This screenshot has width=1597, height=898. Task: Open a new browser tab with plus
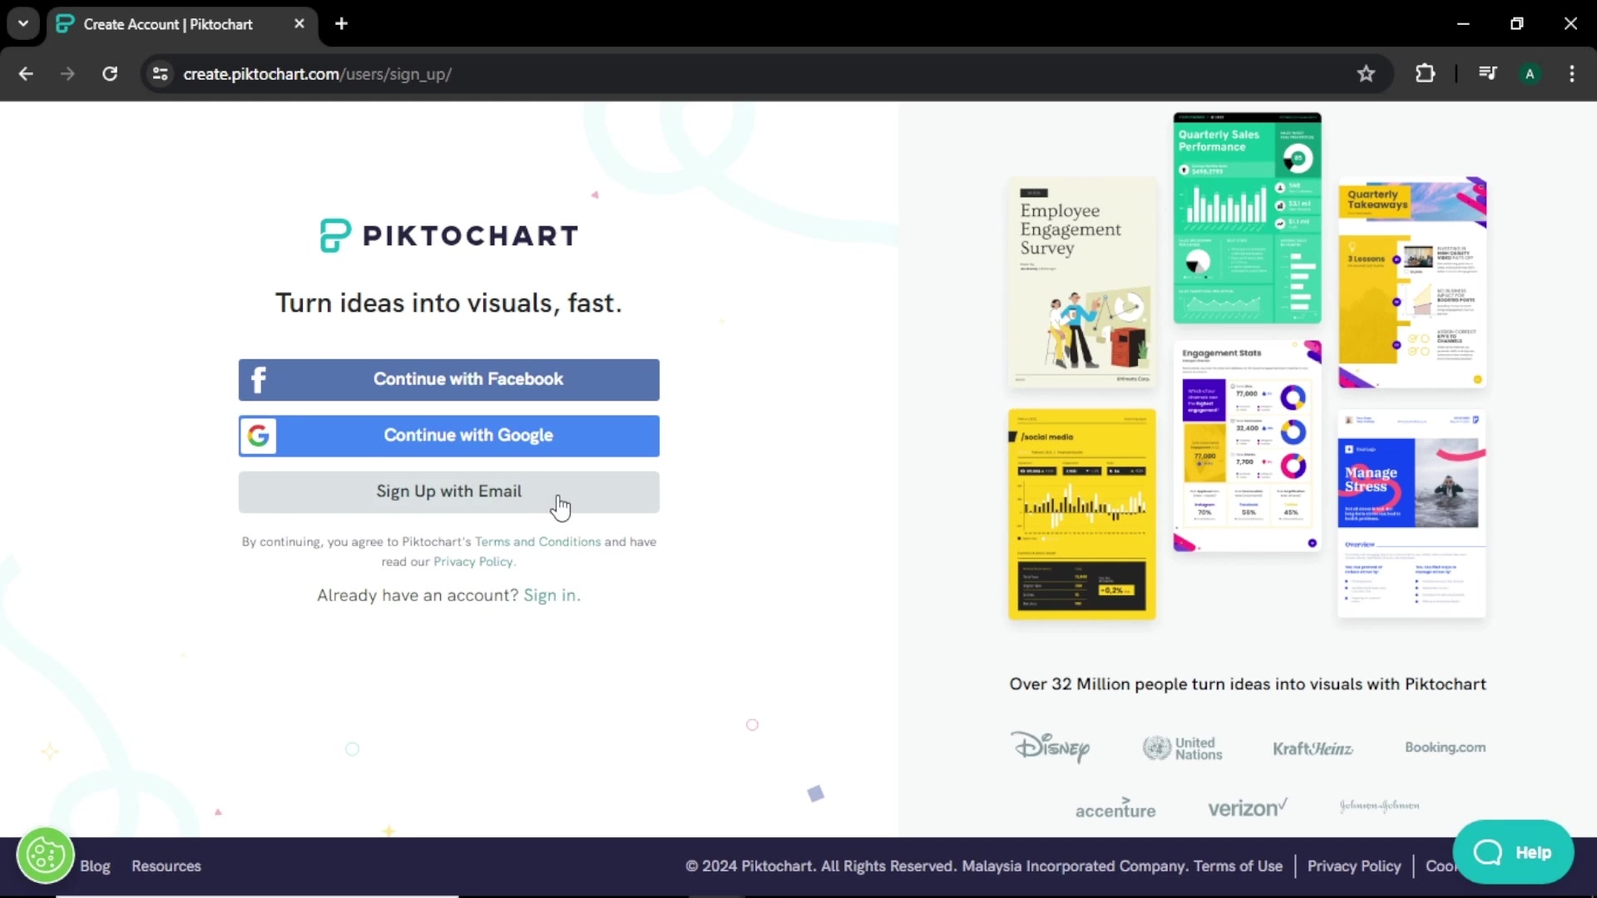(x=341, y=24)
